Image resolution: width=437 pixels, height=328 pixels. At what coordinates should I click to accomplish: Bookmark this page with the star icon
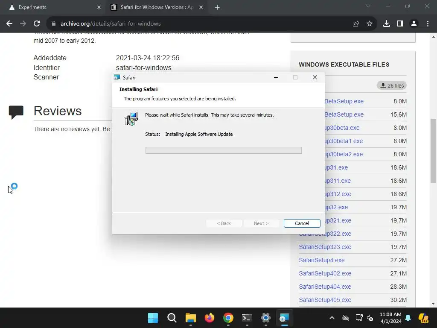pos(370,24)
